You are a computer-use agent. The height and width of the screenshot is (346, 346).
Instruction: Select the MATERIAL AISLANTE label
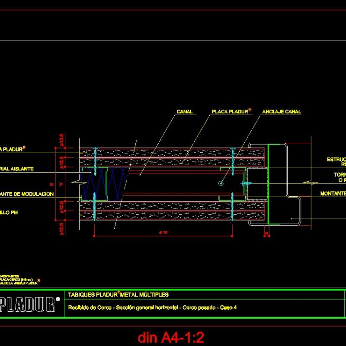pyautogui.click(x=17, y=170)
